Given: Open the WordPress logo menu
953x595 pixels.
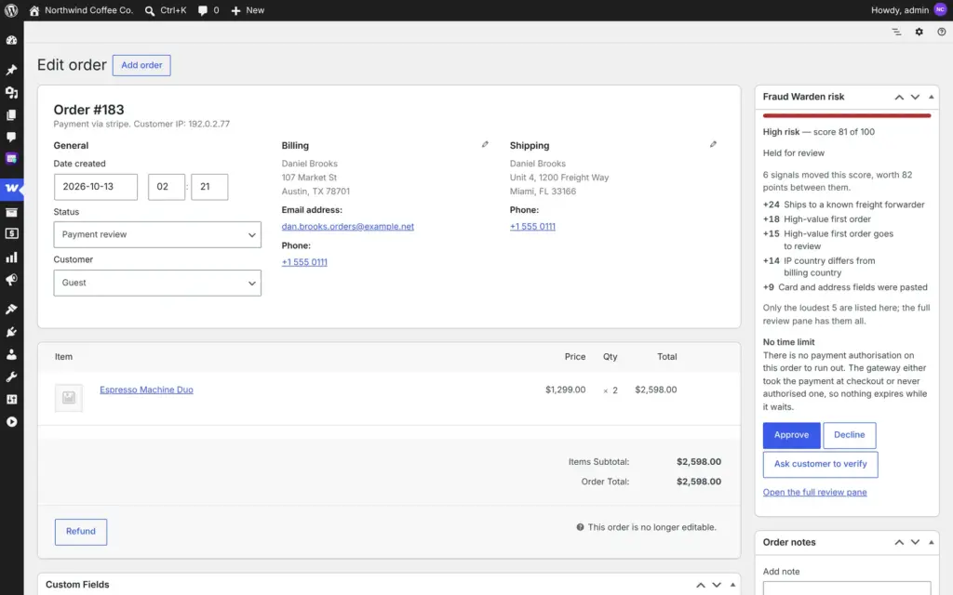Looking at the screenshot, I should (11, 10).
